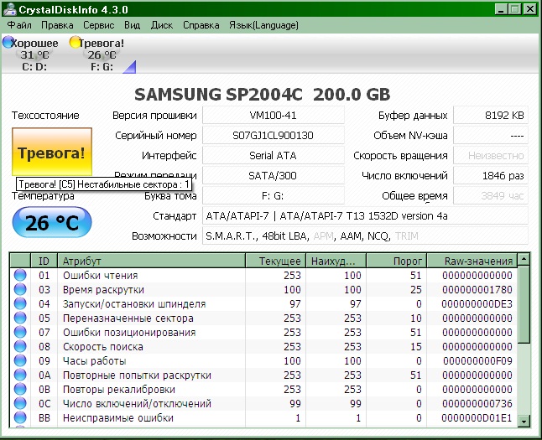Image resolution: width=542 pixels, height=440 pixels.
Task: Click the SAMSUNG SP2004C 200.0 GB title
Action: coord(263,94)
